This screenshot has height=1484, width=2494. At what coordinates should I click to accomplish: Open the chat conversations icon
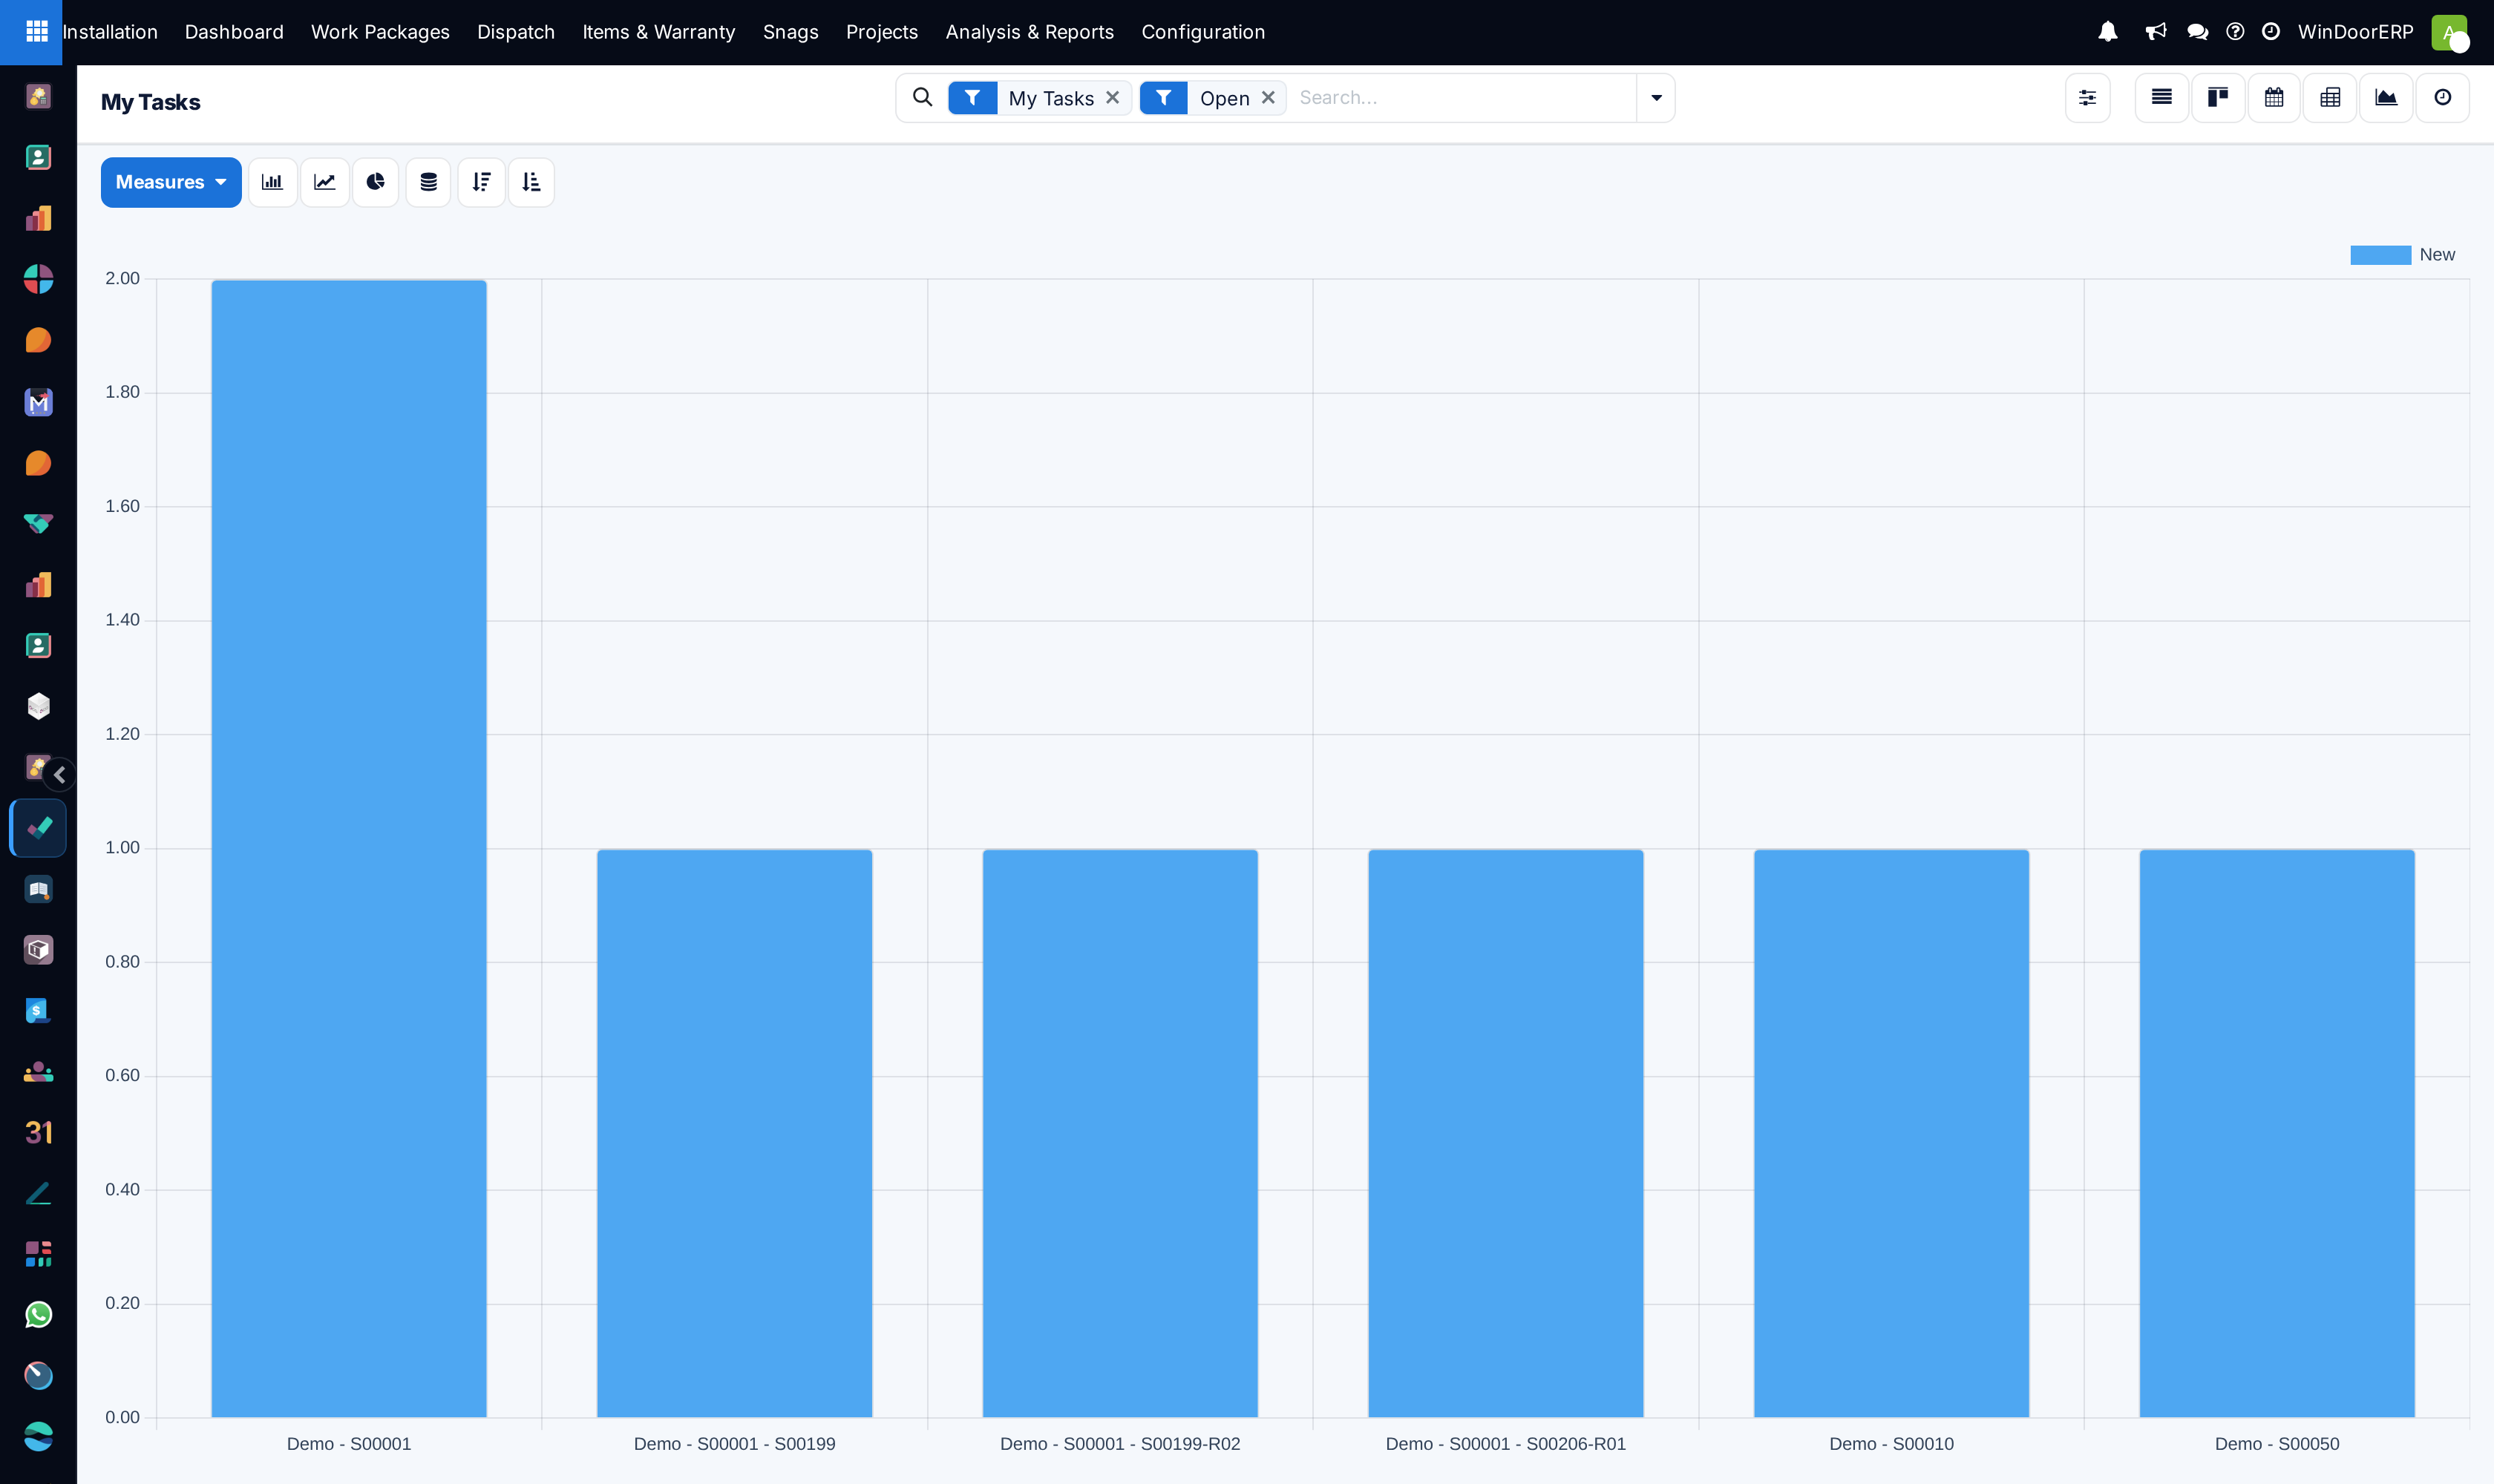pos(2197,32)
